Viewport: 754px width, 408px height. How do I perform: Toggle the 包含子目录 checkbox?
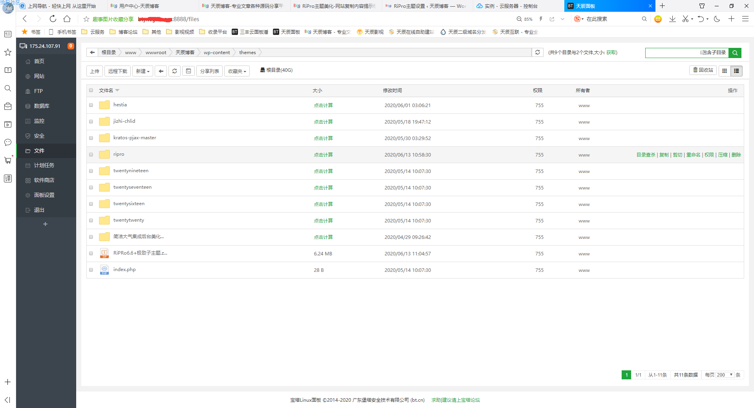click(x=703, y=53)
